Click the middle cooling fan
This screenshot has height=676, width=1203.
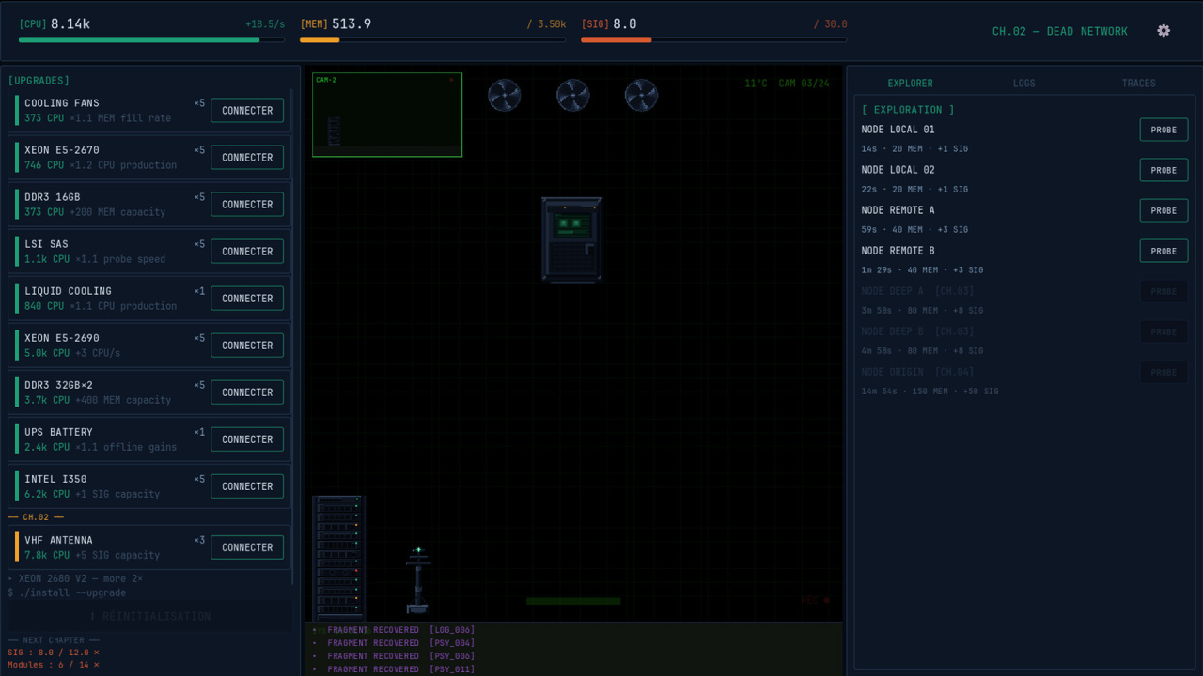point(572,95)
